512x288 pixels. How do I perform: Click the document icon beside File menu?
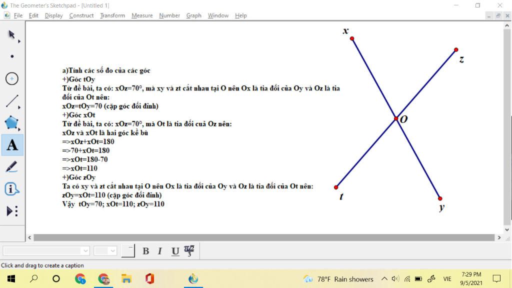7,15
